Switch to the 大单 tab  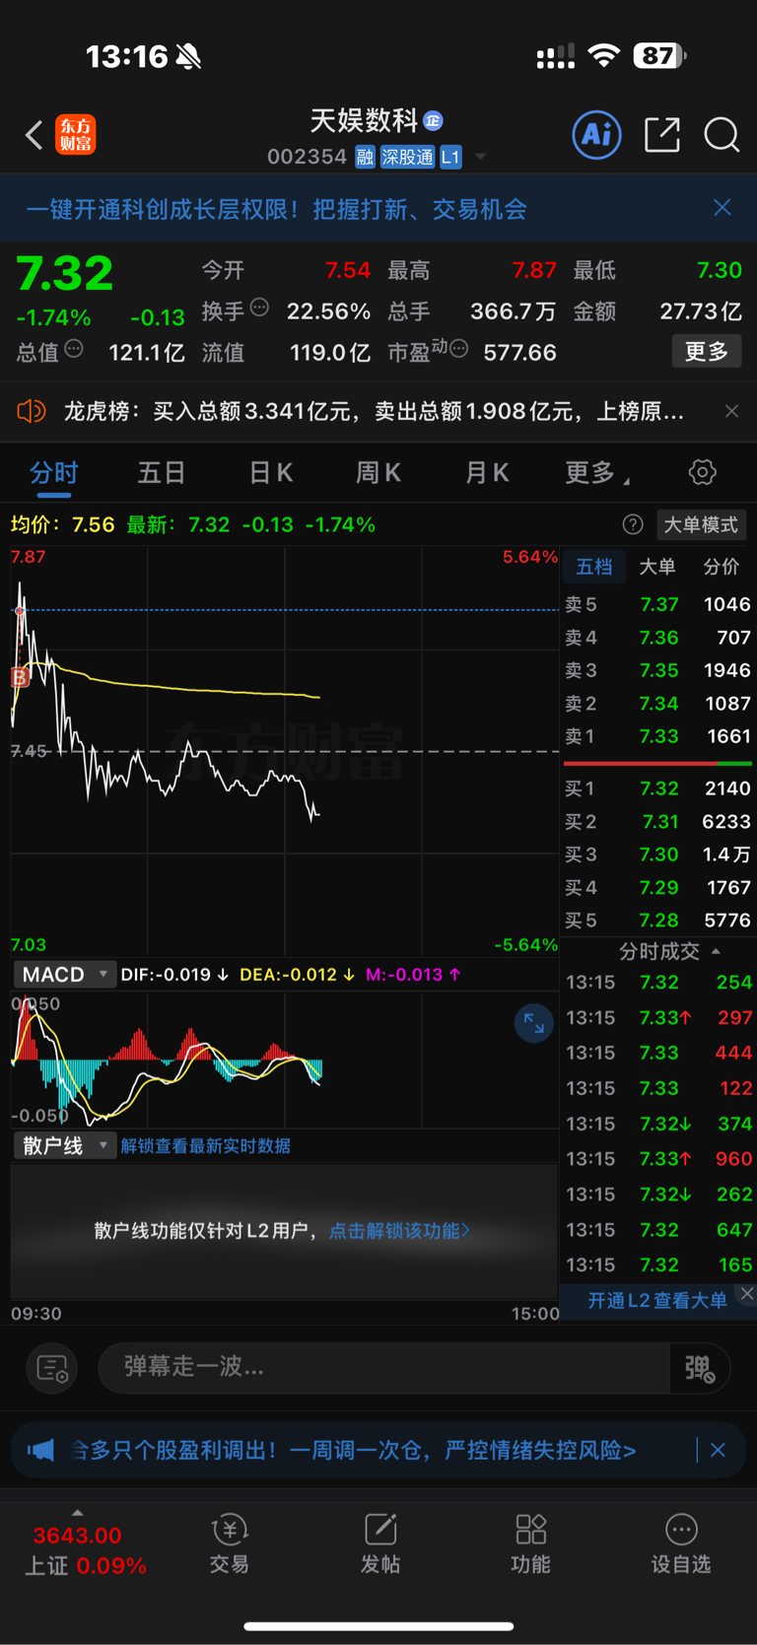pyautogui.click(x=657, y=567)
